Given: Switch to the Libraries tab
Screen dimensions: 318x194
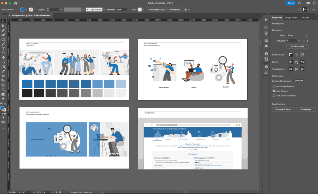Looking at the screenshot, I should pos(305,17).
